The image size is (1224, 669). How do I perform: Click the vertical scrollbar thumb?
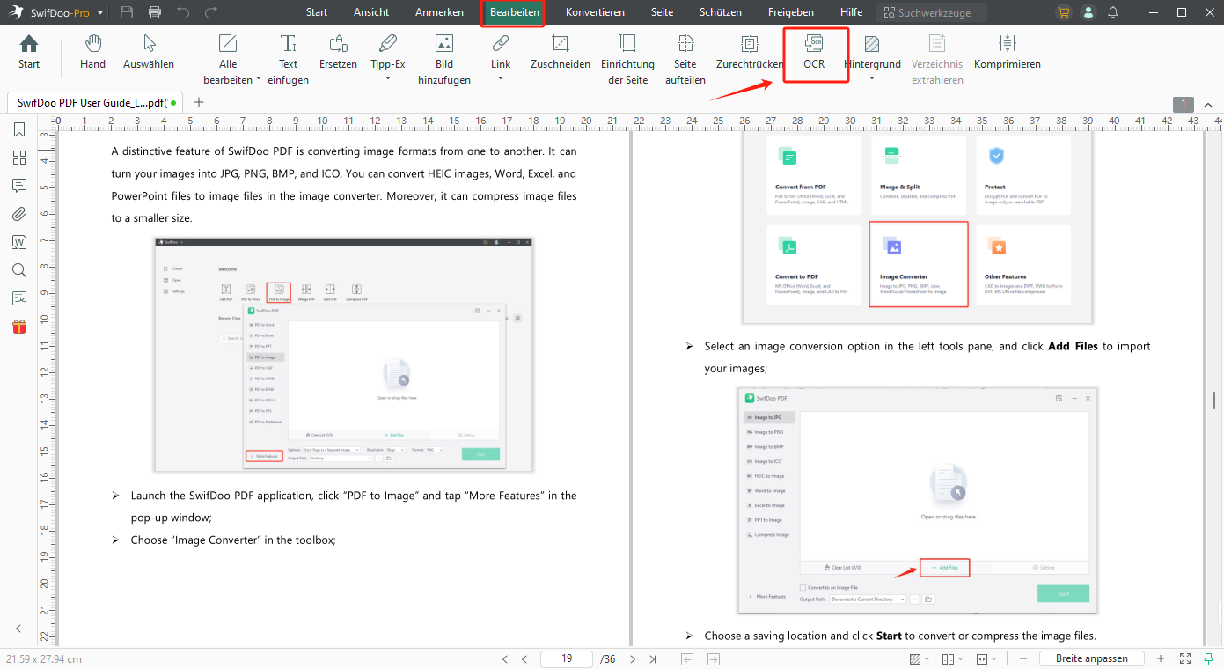(1214, 401)
